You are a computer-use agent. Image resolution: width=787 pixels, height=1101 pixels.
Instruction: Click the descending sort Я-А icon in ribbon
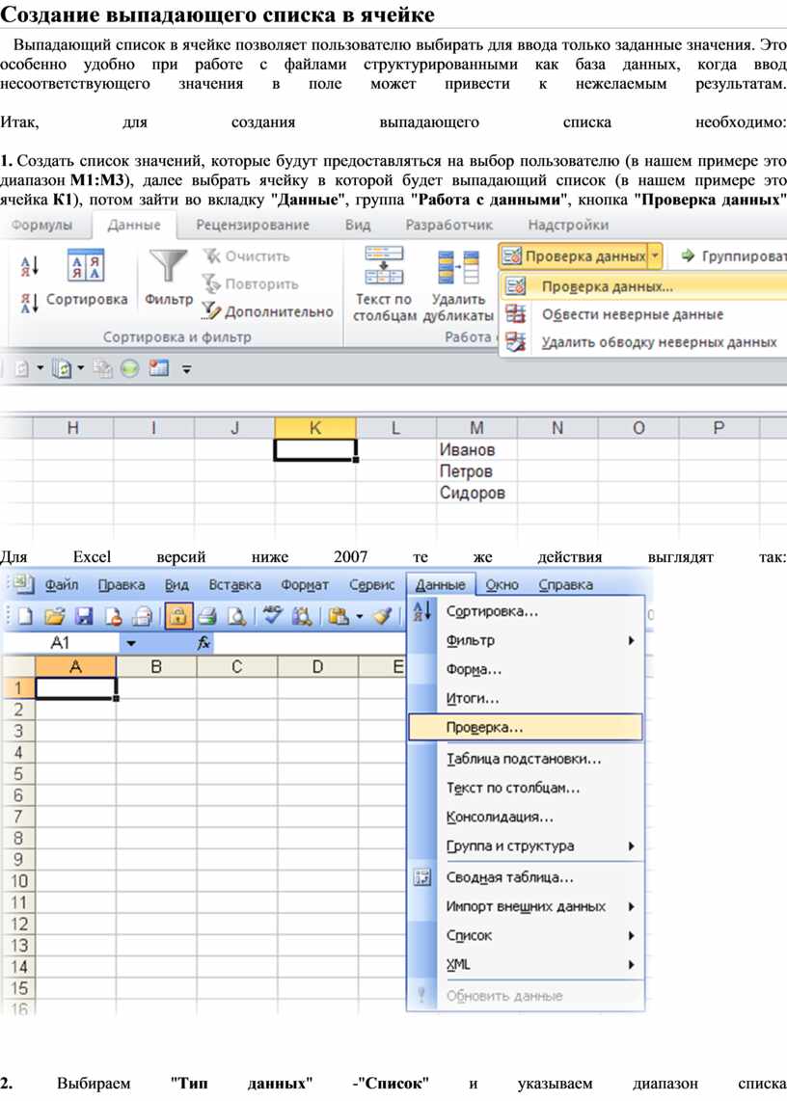click(29, 302)
